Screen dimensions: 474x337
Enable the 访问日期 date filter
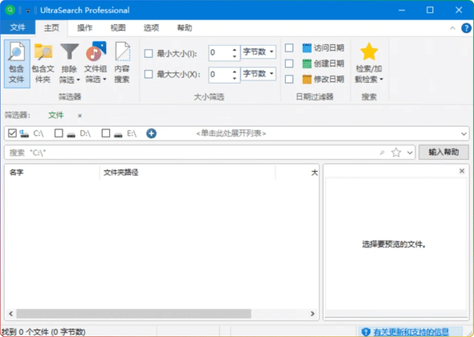(x=290, y=48)
